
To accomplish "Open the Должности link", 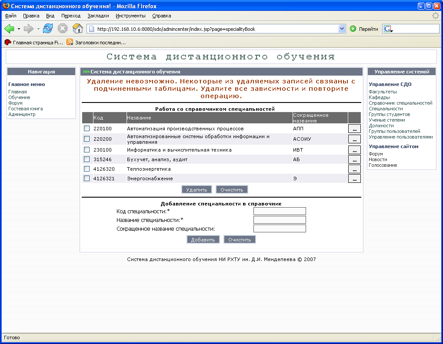I will [381, 126].
